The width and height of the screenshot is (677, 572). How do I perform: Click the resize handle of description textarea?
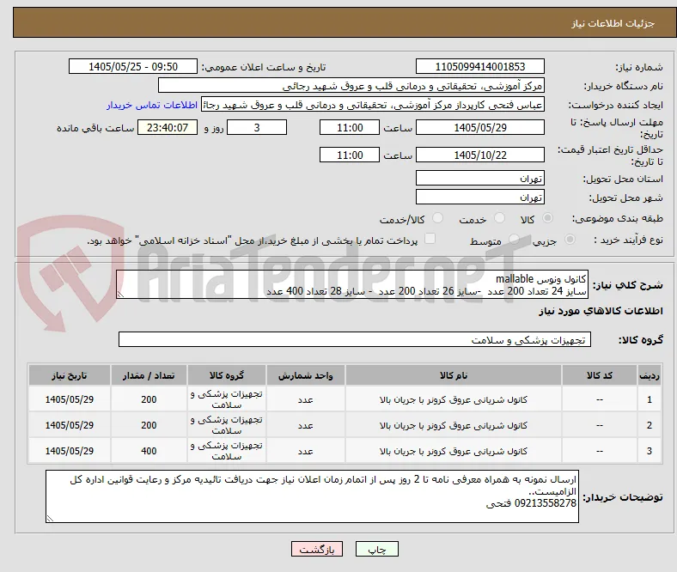coord(120,295)
